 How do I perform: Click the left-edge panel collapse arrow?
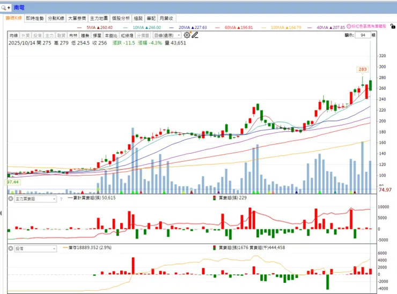(x=1, y=213)
